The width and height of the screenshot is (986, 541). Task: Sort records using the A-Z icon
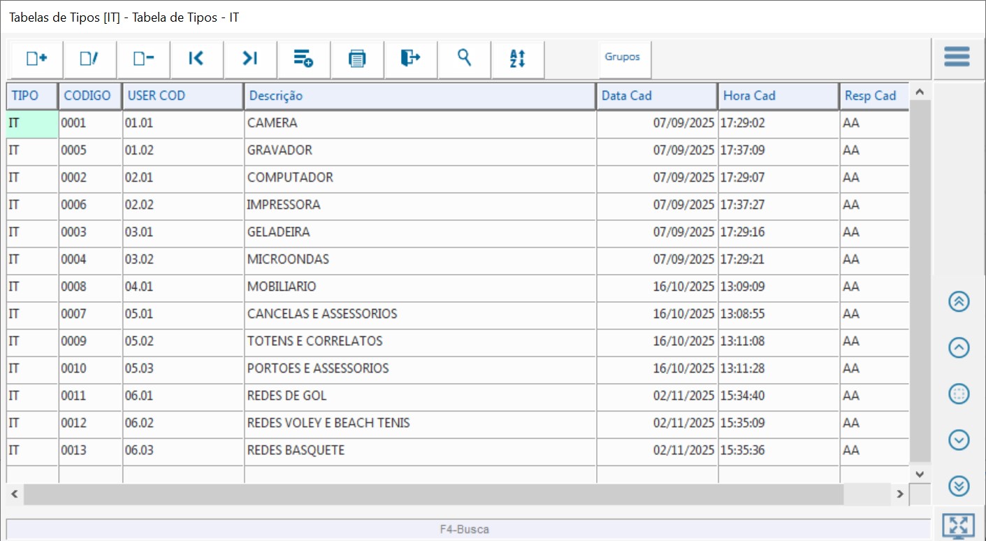517,59
